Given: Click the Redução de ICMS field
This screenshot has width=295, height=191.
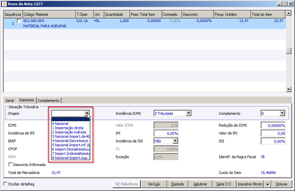Looking at the screenshot, I should 273,125.
